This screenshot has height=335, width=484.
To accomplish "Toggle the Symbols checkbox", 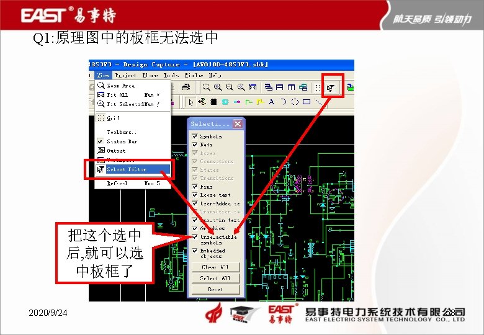I will 194,136.
